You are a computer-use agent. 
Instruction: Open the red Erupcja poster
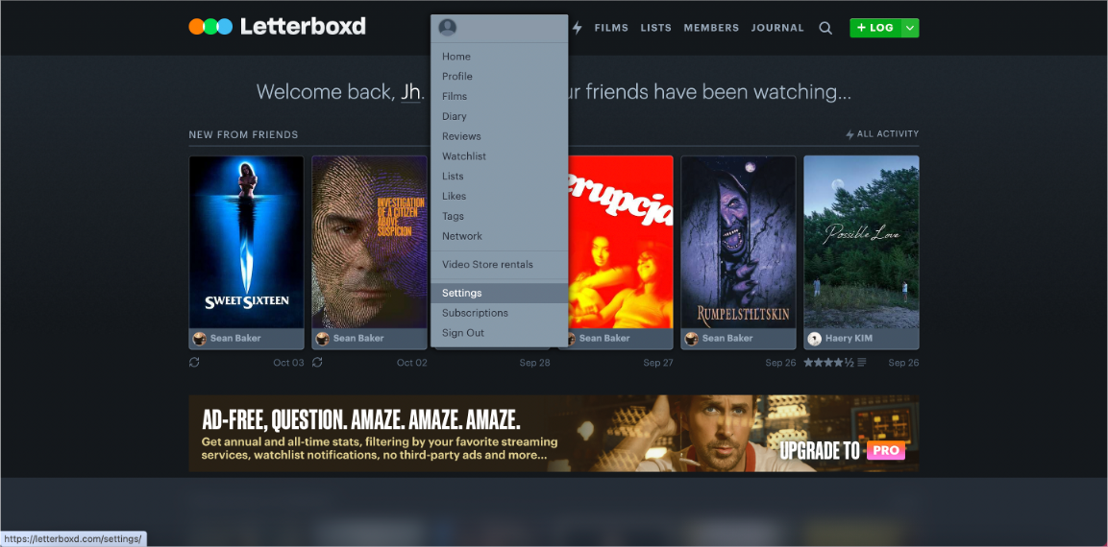pos(621,242)
